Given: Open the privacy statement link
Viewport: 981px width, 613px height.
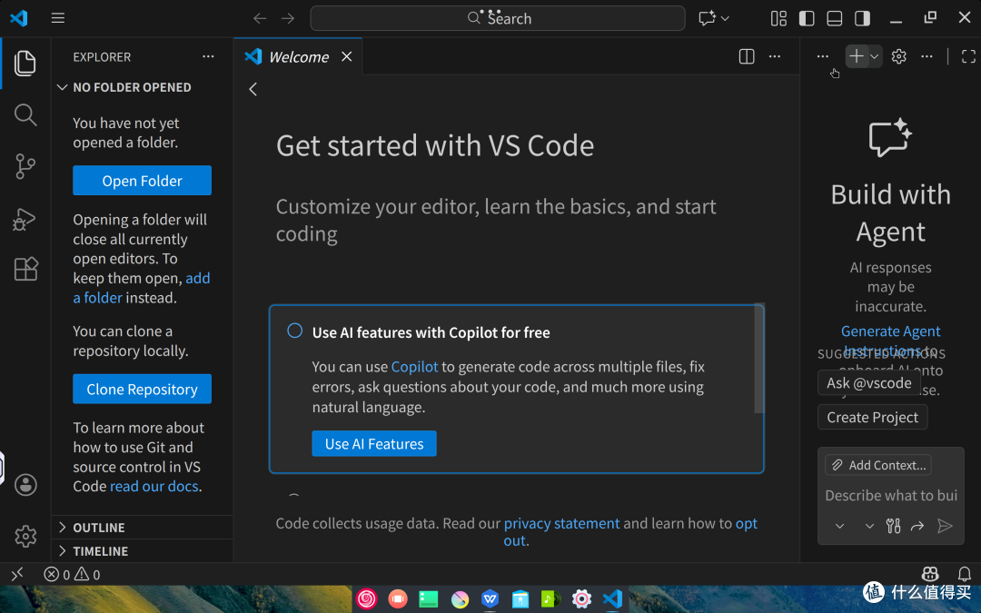Looking at the screenshot, I should click(x=561, y=523).
